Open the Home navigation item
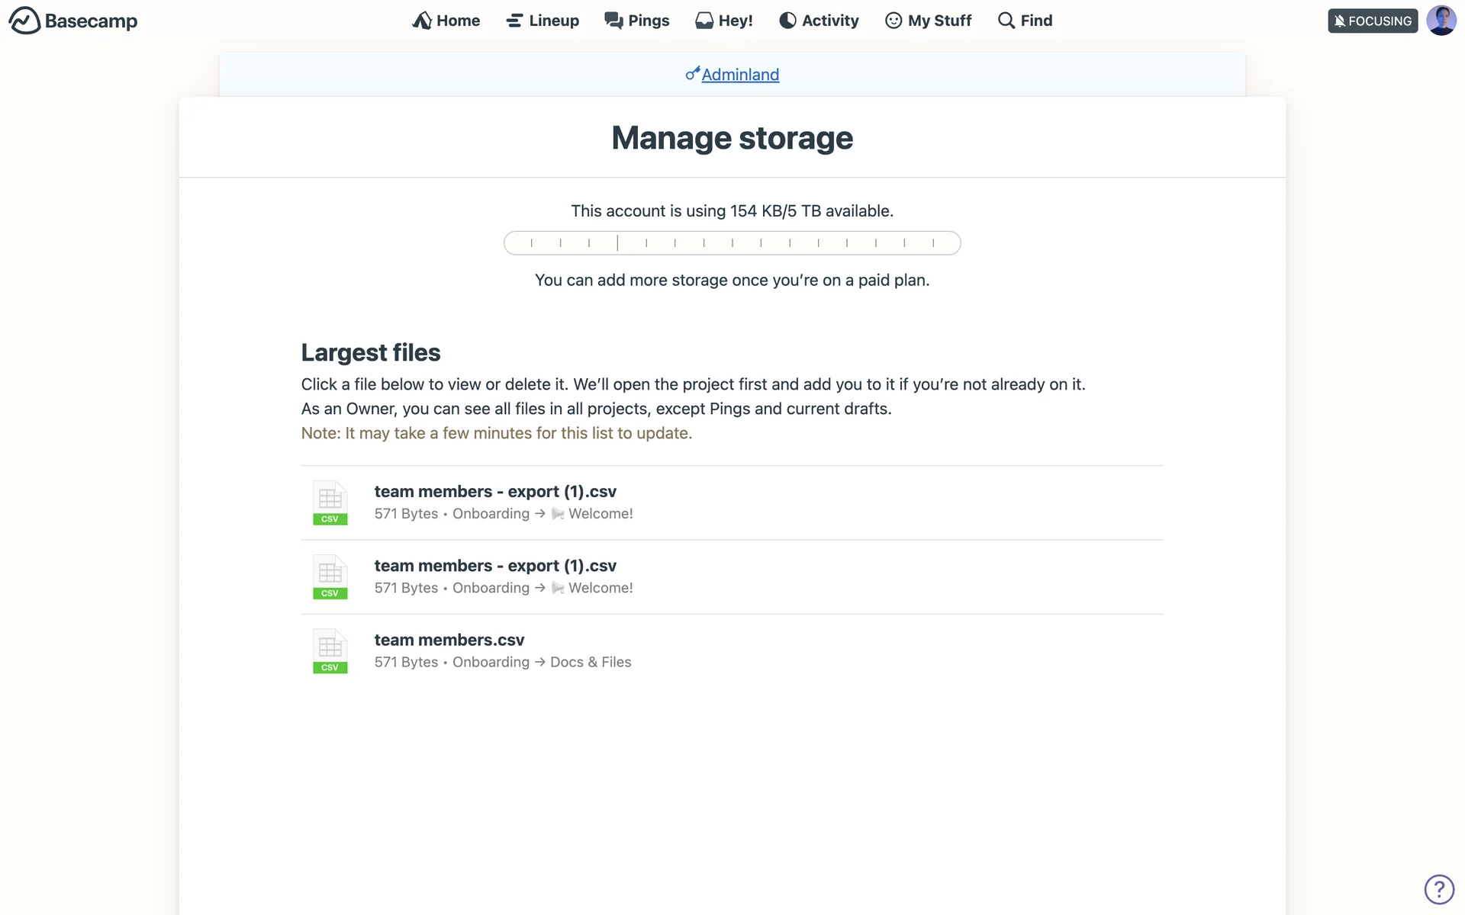The height and width of the screenshot is (915, 1465). click(x=446, y=21)
